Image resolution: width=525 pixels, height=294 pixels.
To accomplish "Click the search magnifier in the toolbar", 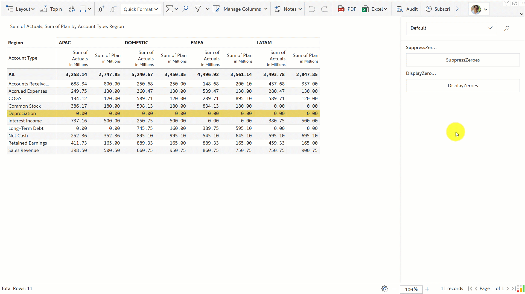I will tap(185, 9).
